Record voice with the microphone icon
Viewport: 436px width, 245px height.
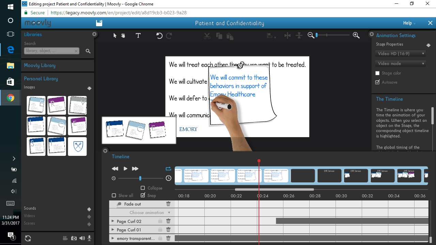point(90,239)
